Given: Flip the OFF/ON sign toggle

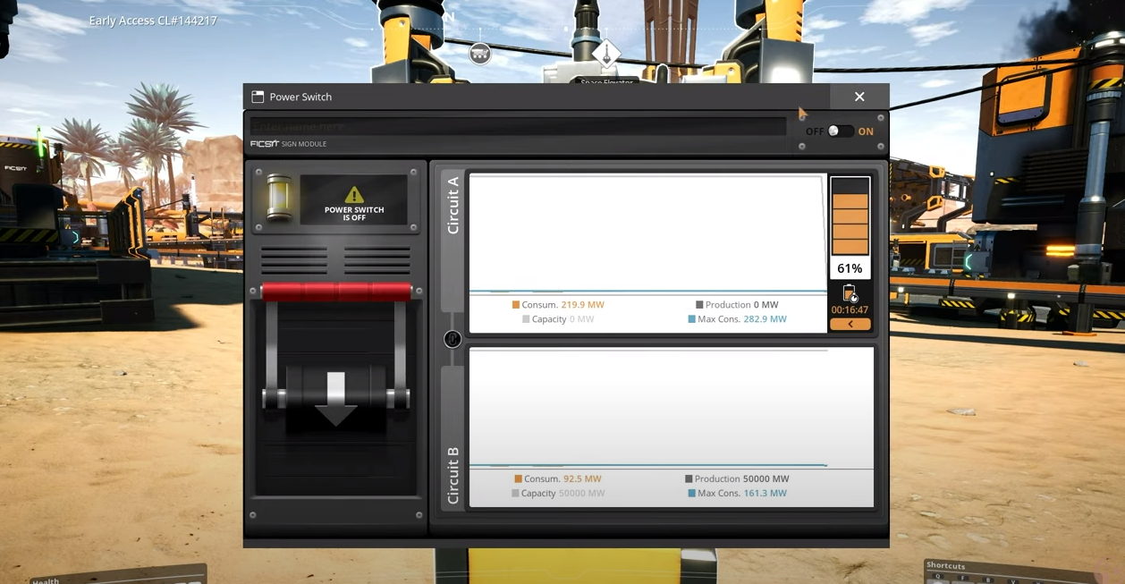Looking at the screenshot, I should coord(840,131).
